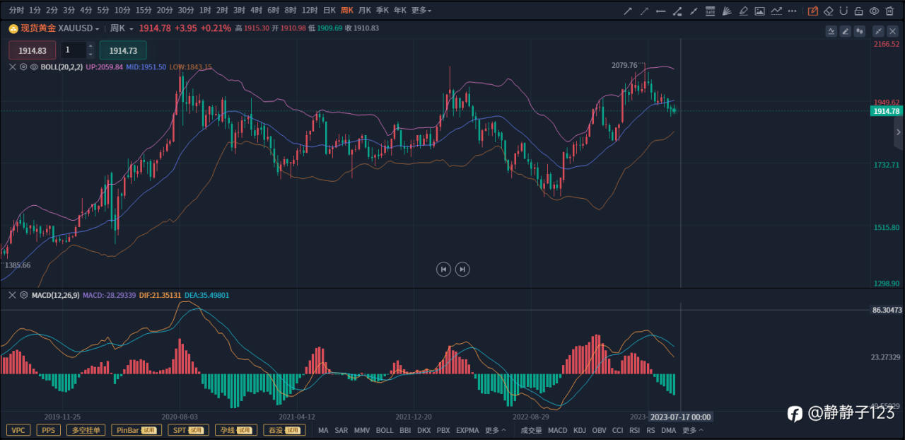The width and height of the screenshot is (905, 440).
Task: Delete all drawings with trash icon
Action: pyautogui.click(x=889, y=11)
